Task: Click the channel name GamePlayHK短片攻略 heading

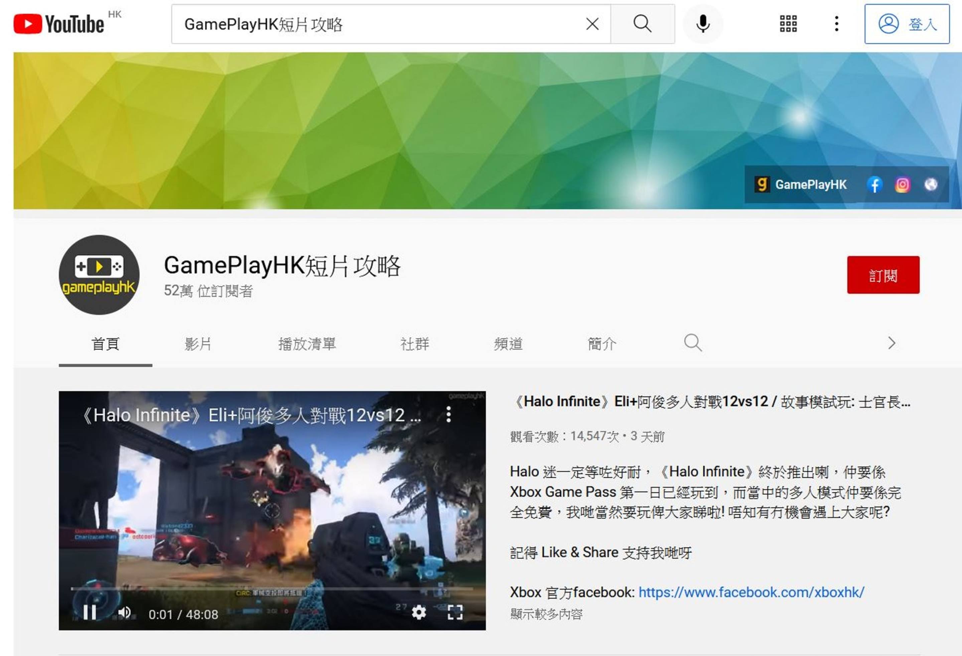Action: pos(282,266)
